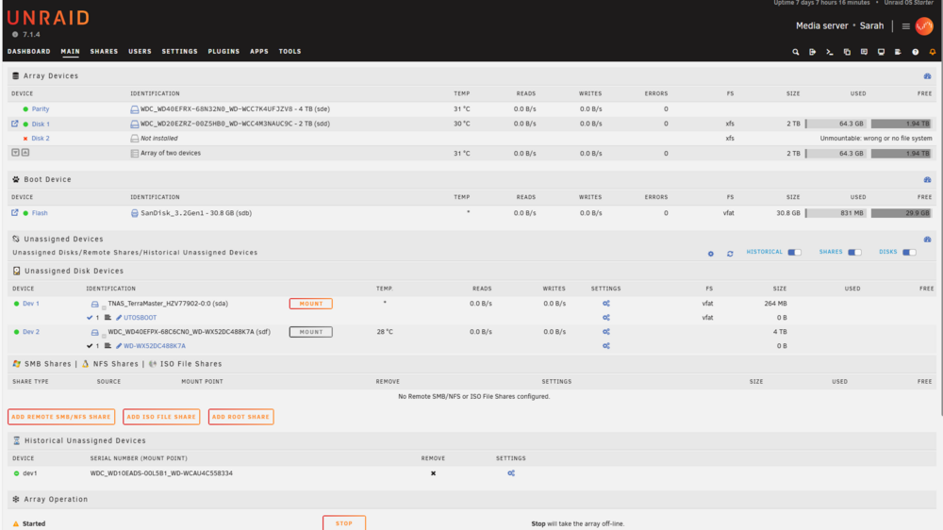Click drive icon for Dev 1 TNAS_TerraMaster
The image size is (943, 530).
coord(94,305)
